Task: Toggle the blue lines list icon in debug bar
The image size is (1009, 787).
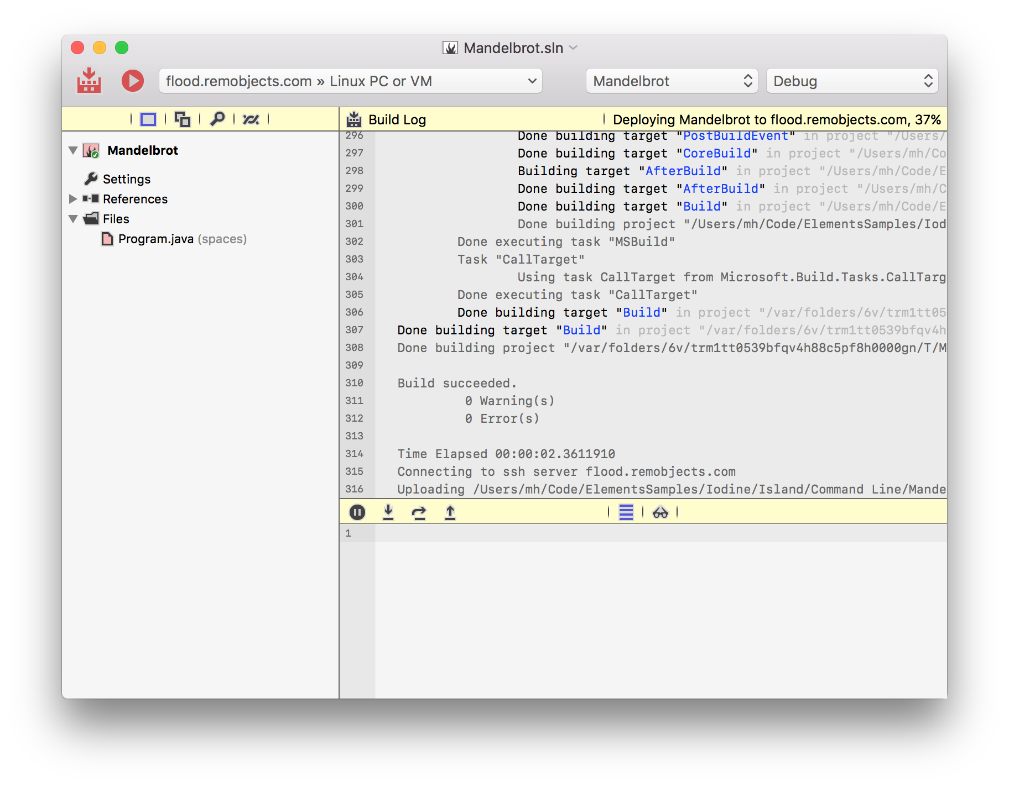Action: point(626,512)
